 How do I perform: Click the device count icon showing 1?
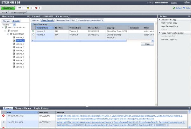pos(20,8)
